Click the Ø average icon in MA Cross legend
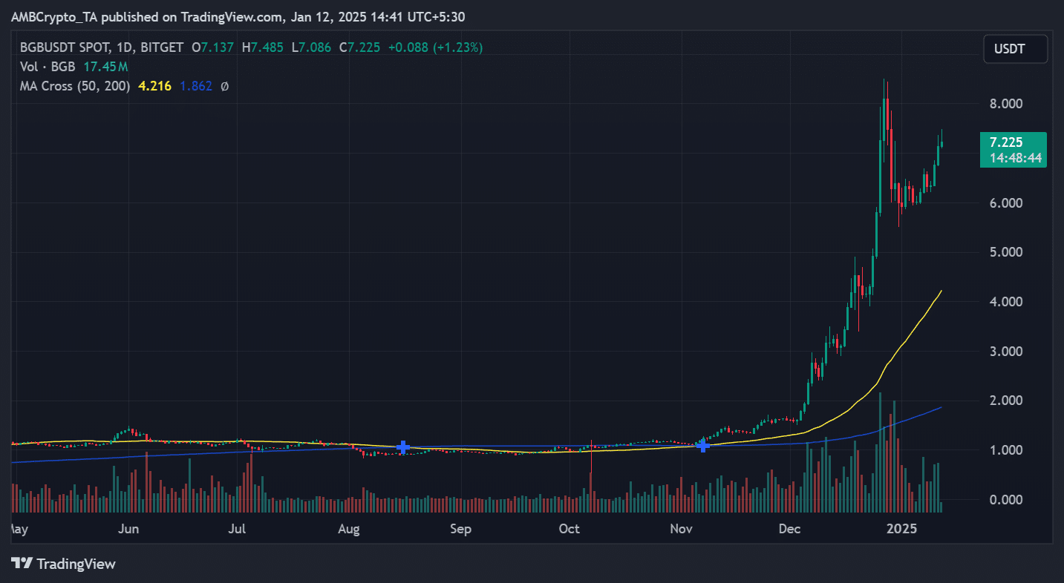Viewport: 1064px width, 583px height. tap(225, 86)
